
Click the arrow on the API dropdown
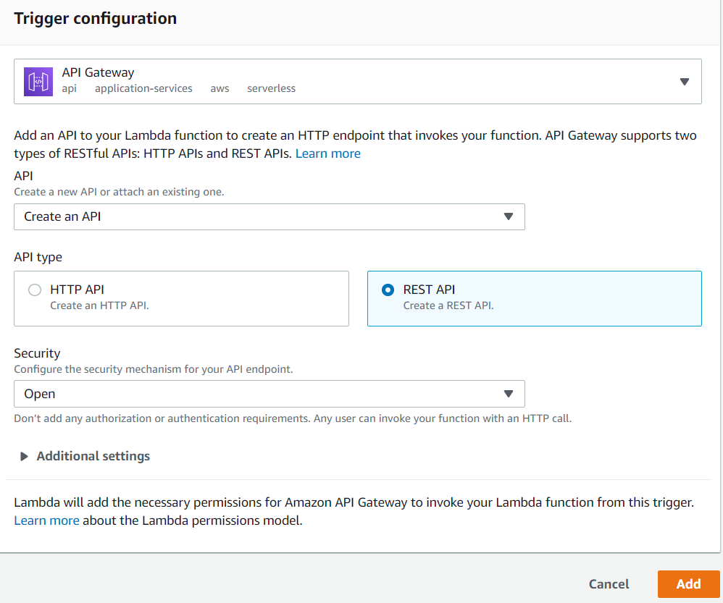click(x=508, y=216)
